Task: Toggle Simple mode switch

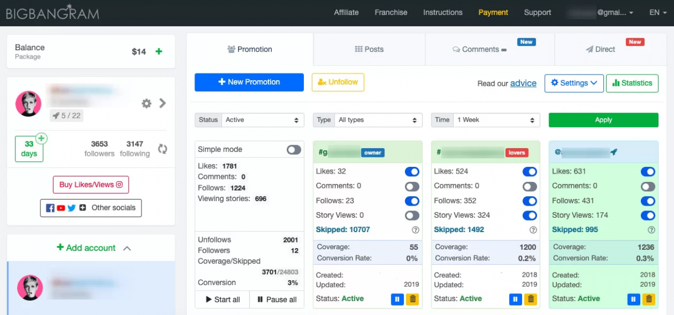Action: [x=294, y=150]
